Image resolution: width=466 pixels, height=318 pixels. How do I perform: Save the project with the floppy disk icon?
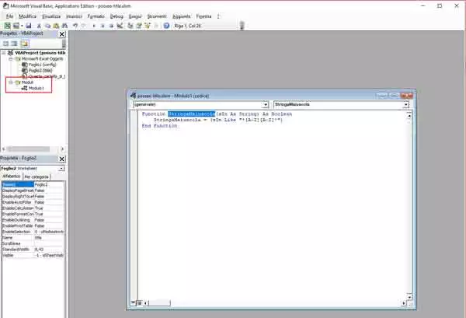(29, 26)
